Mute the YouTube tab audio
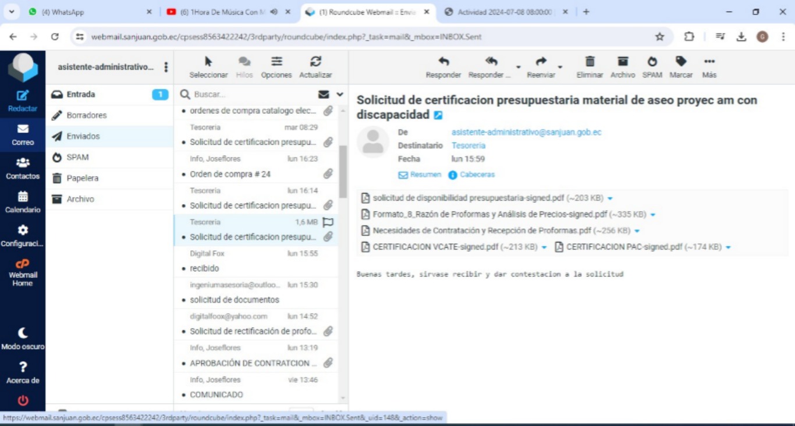 (274, 12)
